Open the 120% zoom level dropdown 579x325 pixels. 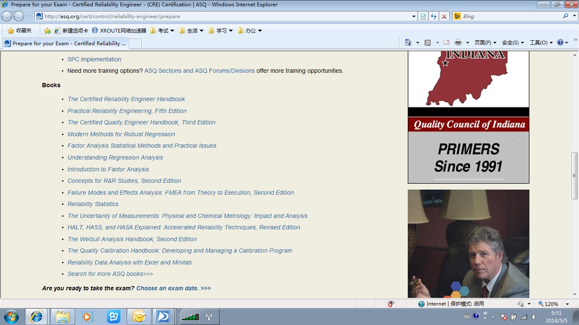click(x=567, y=304)
